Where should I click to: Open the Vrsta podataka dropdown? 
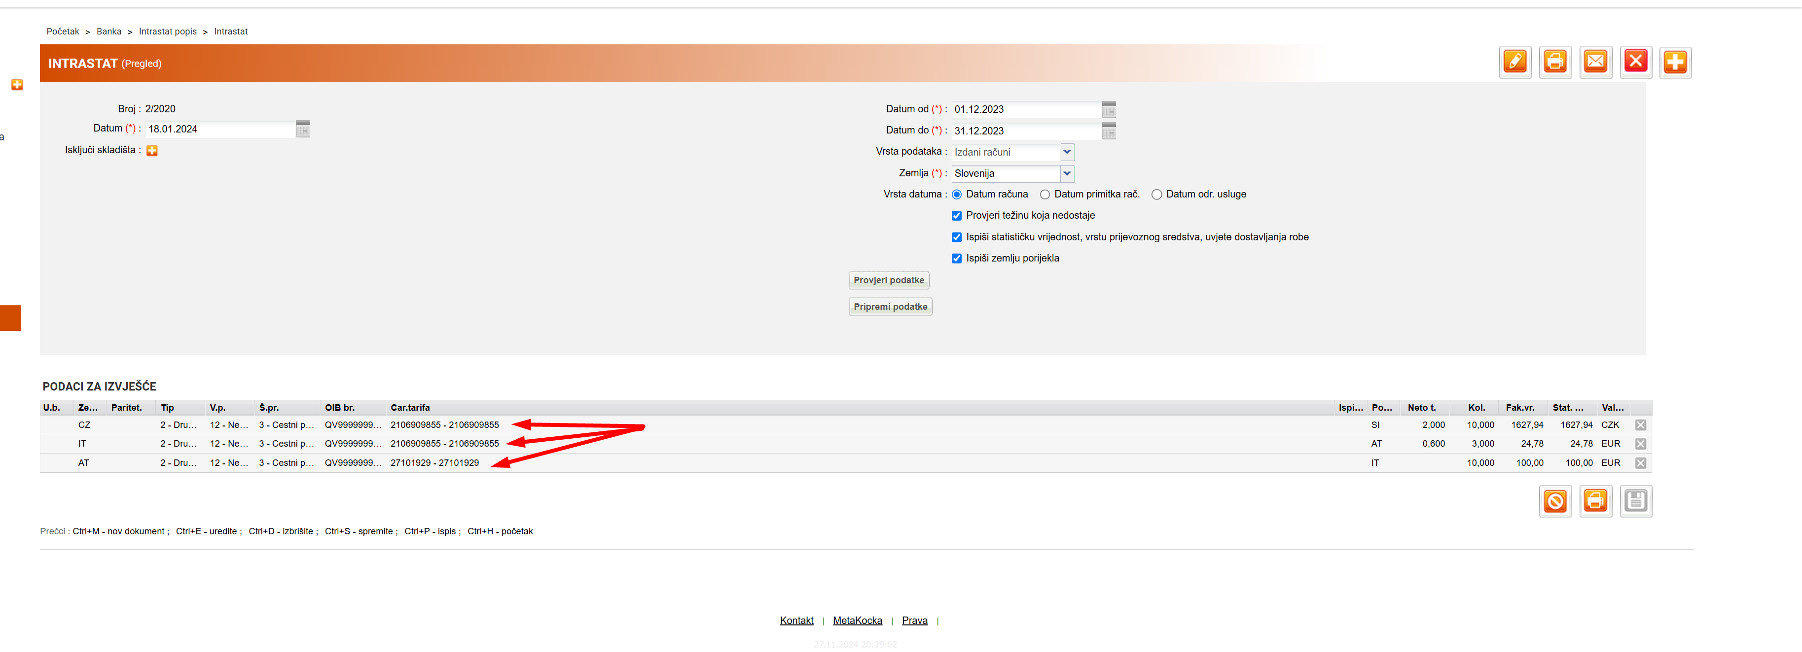(x=1067, y=152)
